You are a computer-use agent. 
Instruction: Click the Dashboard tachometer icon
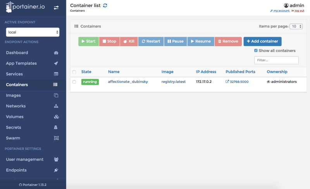56,53
